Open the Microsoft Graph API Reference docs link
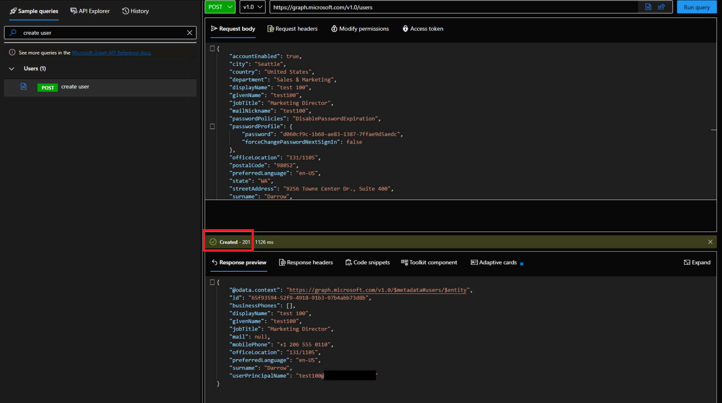The image size is (722, 403). 112,52
